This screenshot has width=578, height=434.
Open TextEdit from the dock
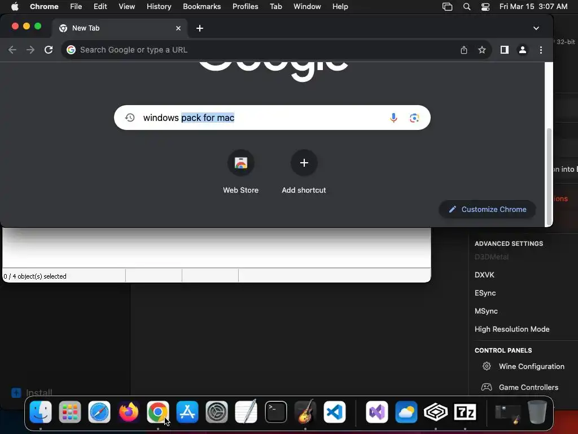246,412
